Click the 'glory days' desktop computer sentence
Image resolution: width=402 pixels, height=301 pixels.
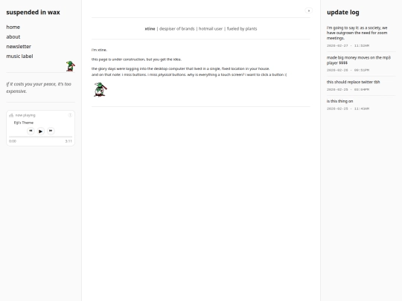pos(180,69)
